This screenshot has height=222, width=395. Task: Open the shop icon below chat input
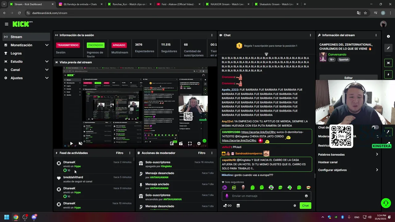click(238, 206)
